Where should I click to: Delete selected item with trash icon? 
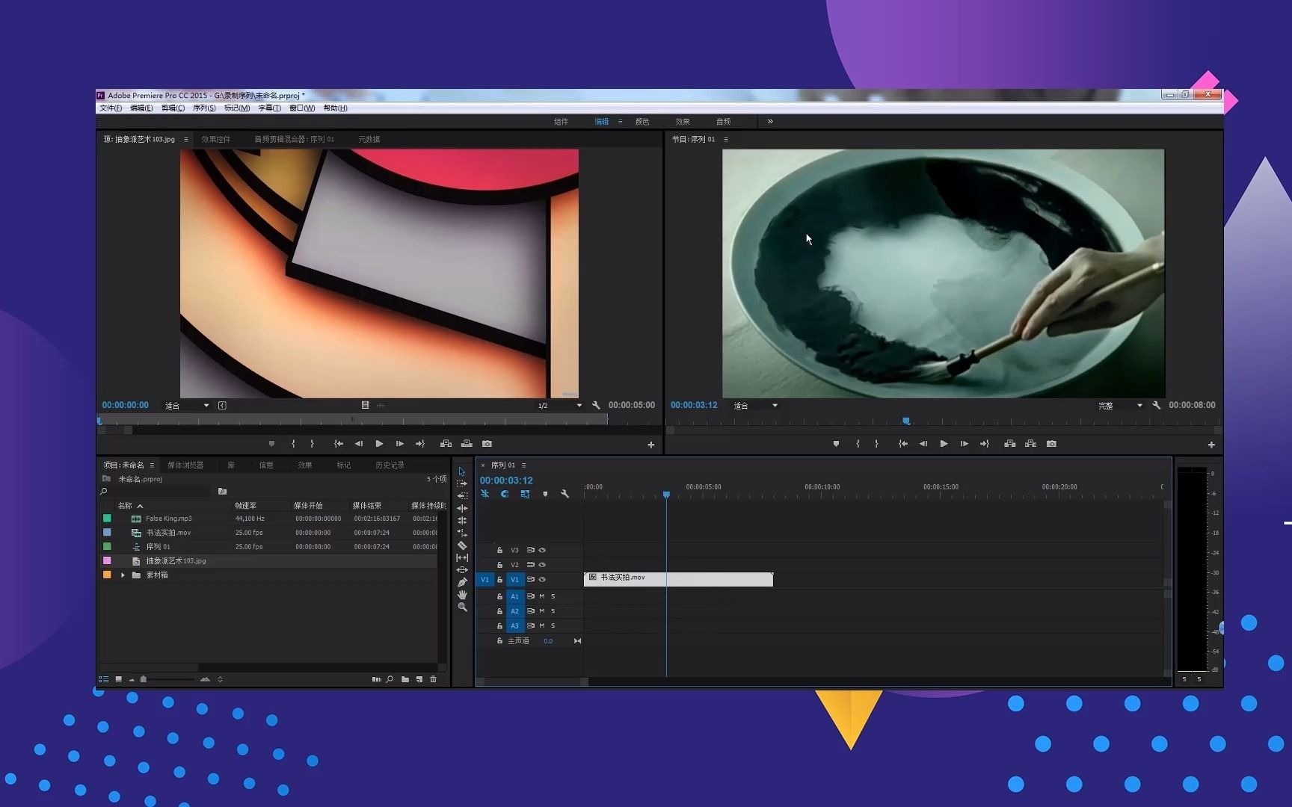433,679
